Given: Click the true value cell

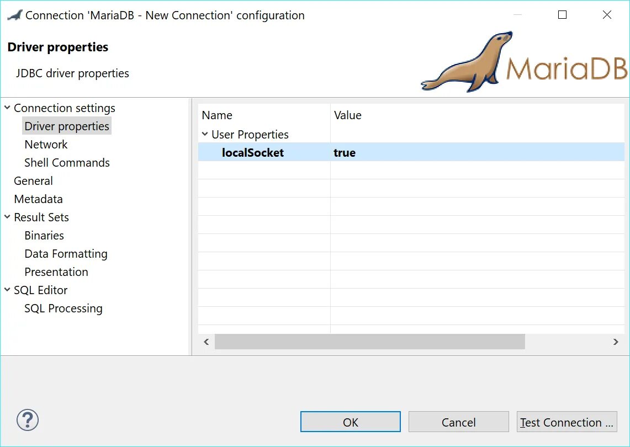Looking at the screenshot, I should coord(477,152).
